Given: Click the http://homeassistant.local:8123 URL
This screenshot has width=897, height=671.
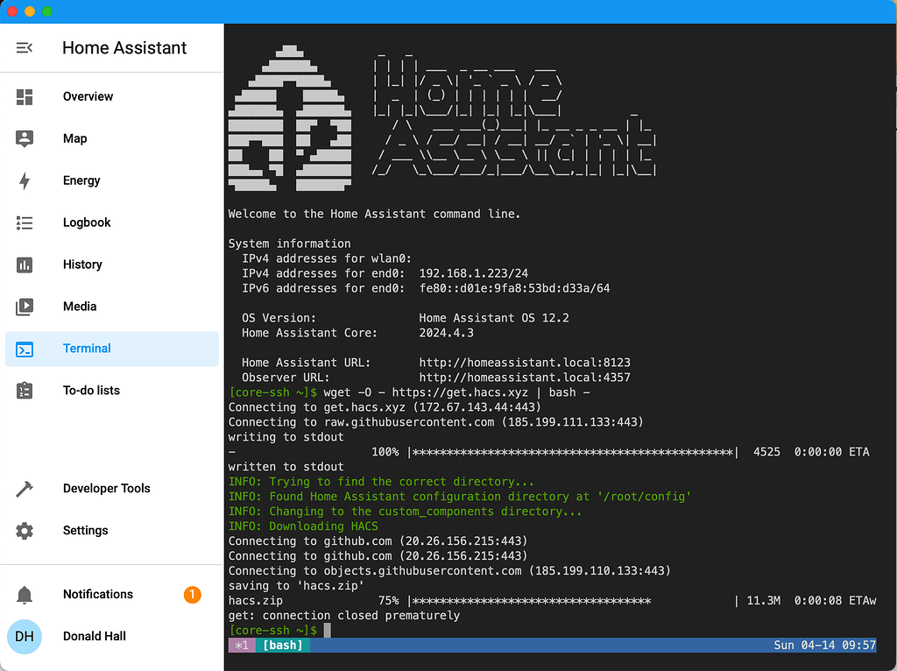Looking at the screenshot, I should 525,363.
